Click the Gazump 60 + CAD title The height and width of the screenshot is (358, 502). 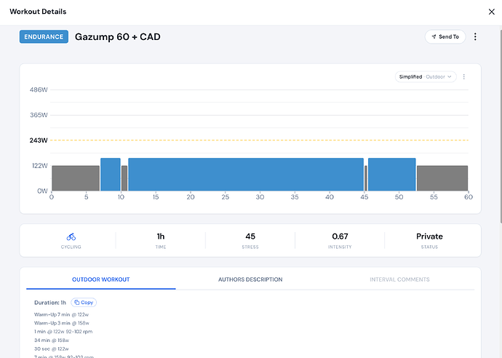pyautogui.click(x=117, y=37)
